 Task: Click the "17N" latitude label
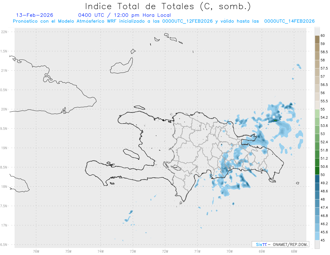click(x=4, y=225)
